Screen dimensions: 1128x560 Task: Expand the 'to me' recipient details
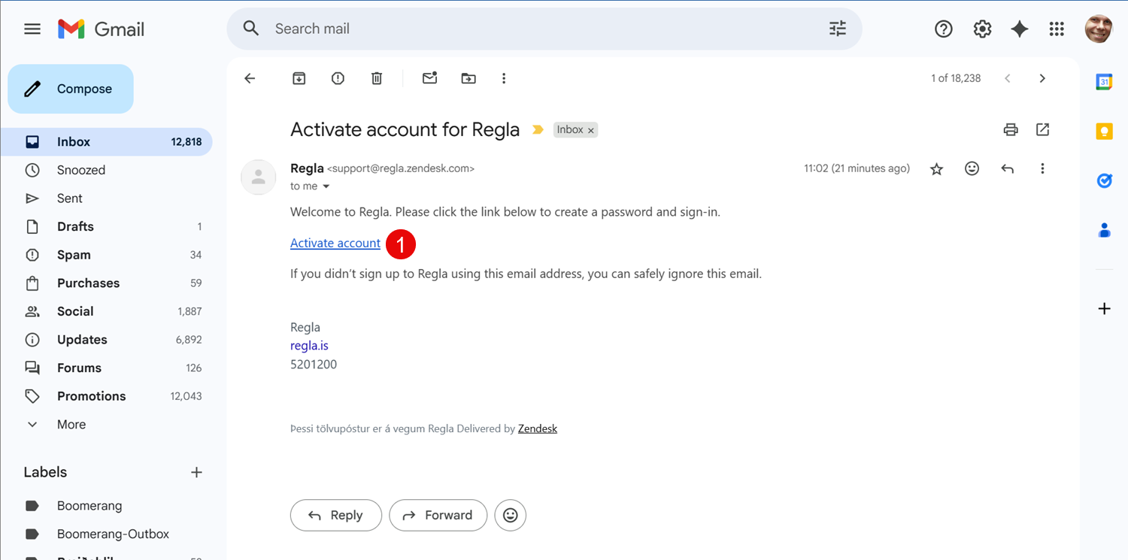pos(326,186)
